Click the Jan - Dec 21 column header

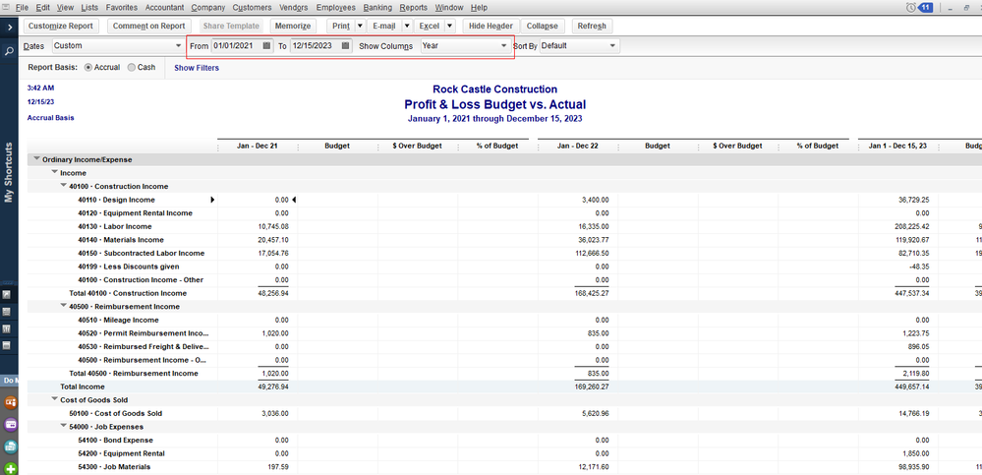257,146
